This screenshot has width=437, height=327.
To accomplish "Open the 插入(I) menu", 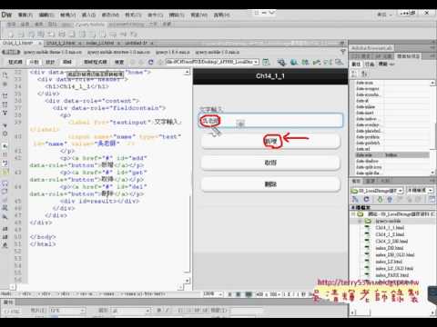I will point(88,15).
